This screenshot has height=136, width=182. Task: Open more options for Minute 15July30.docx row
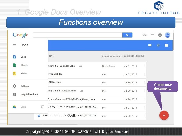coord(145,91)
